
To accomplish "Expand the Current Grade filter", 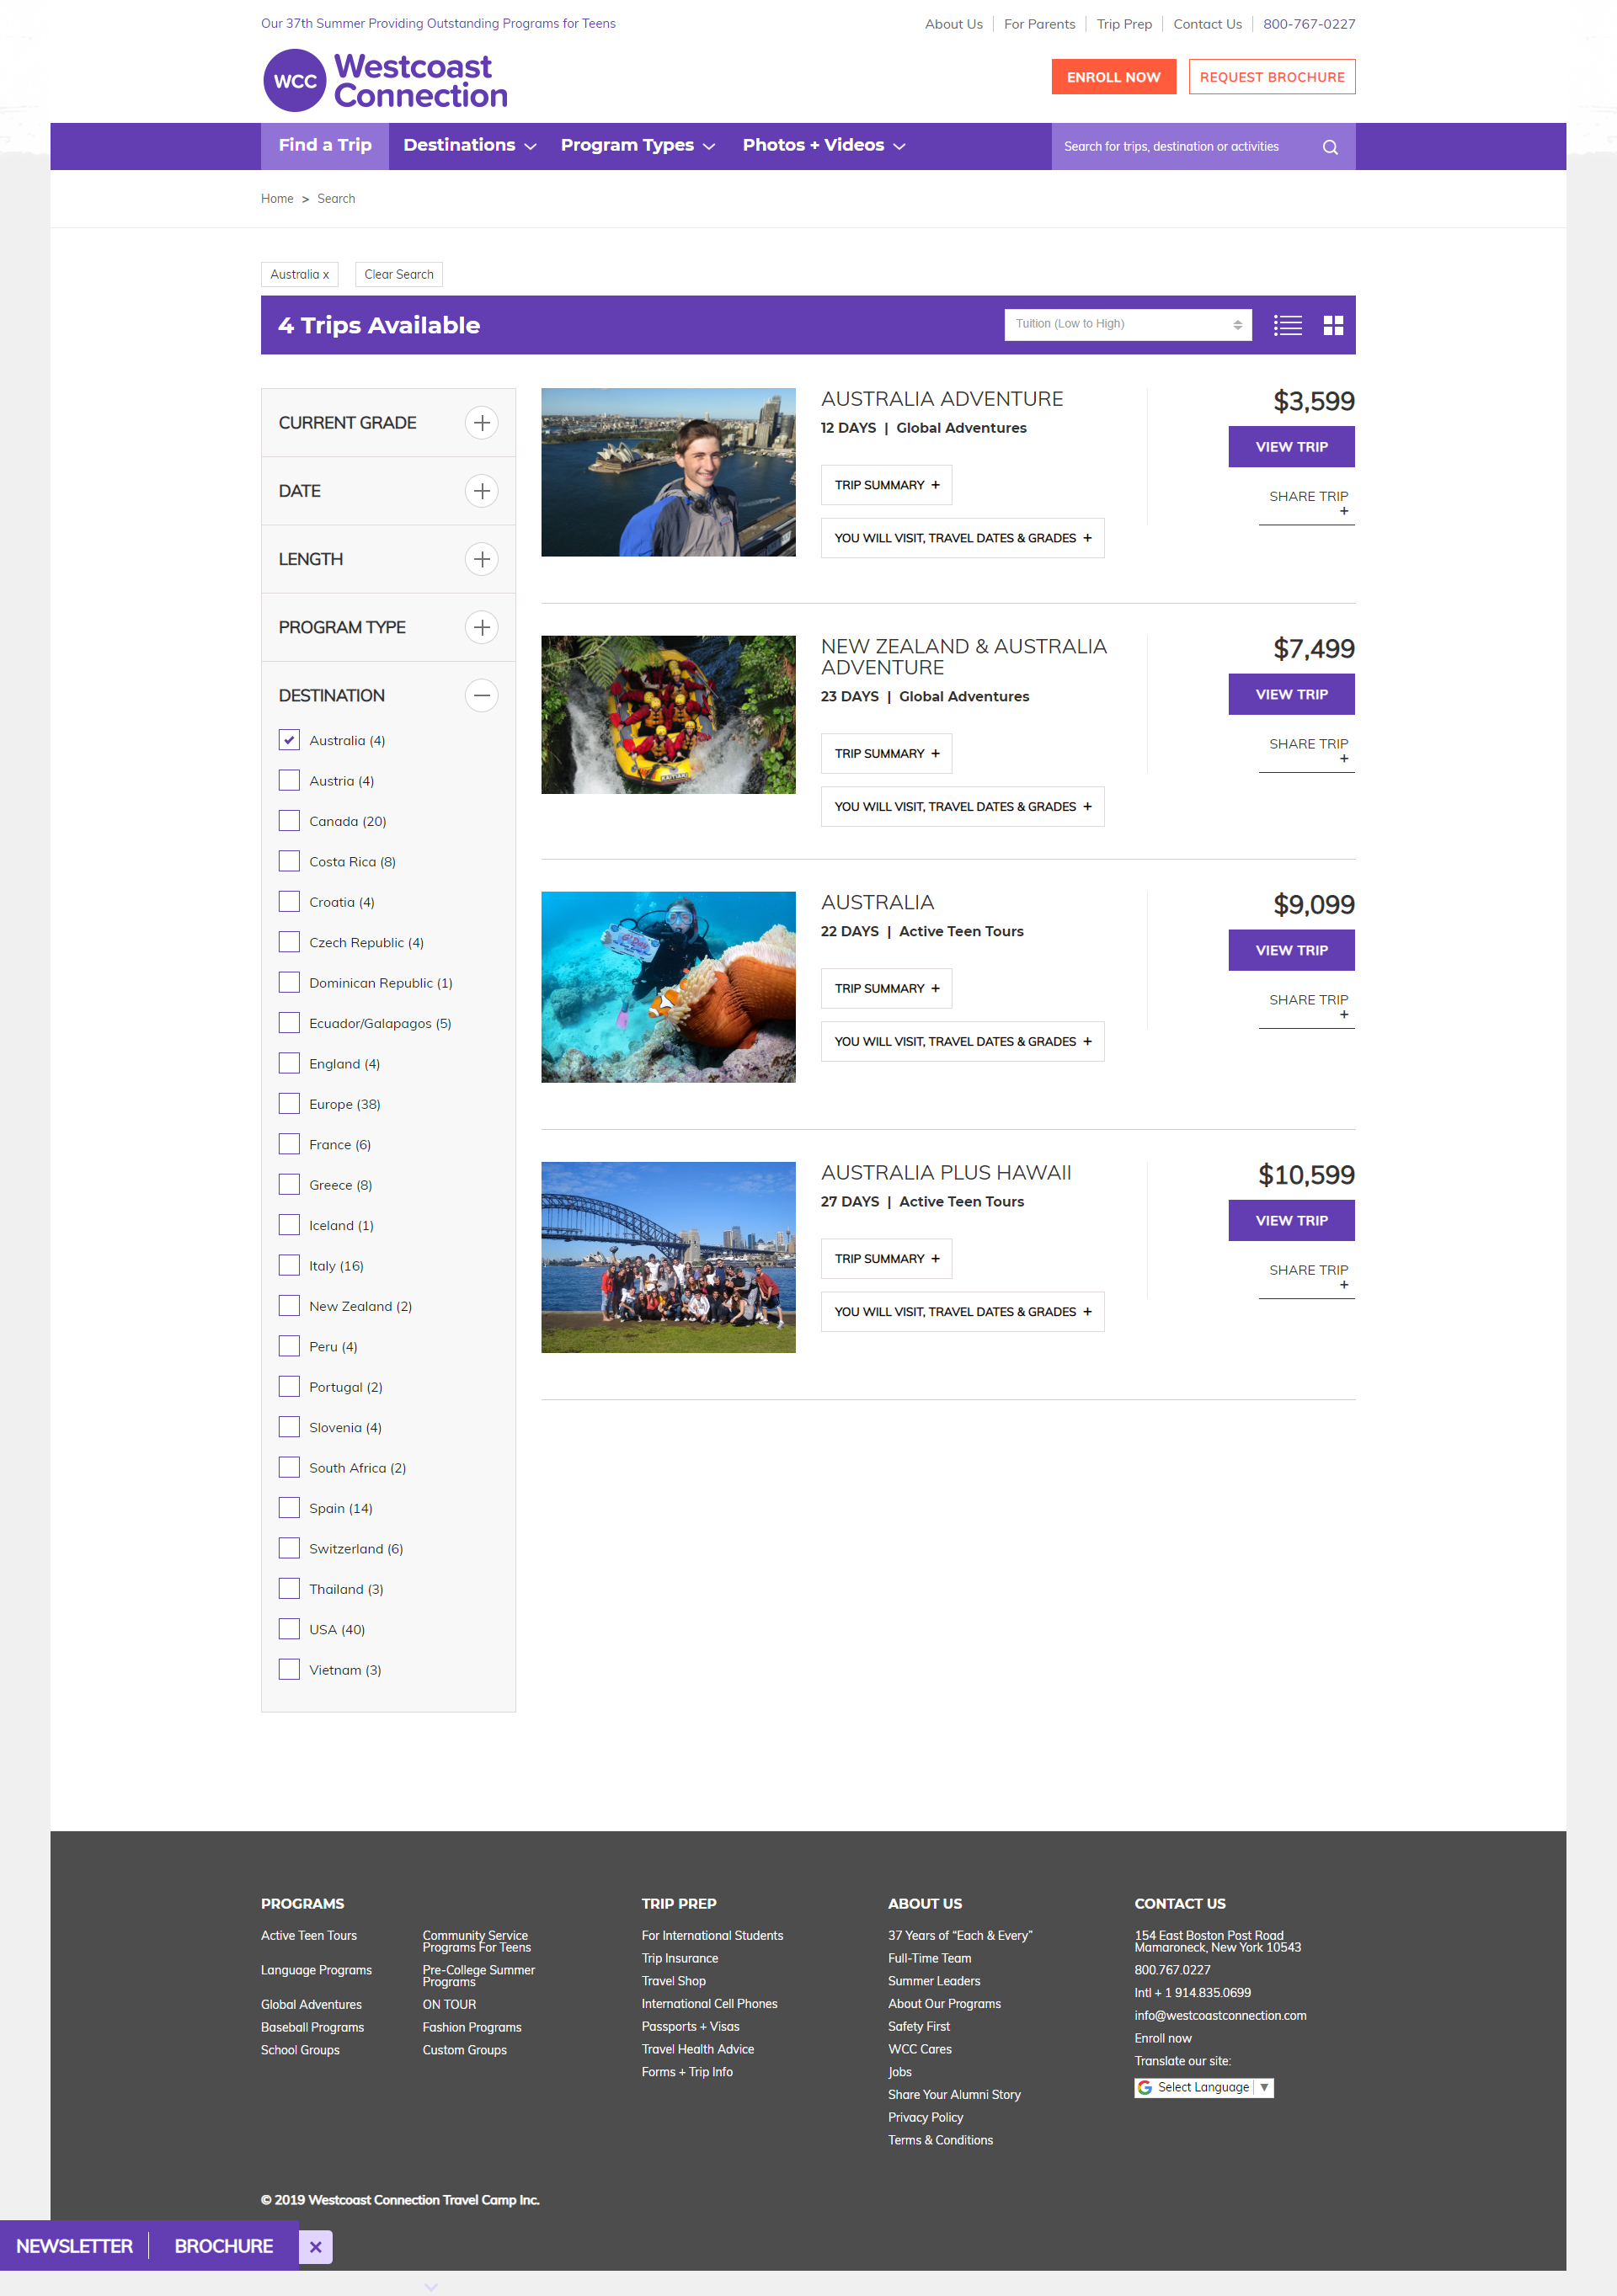I will pos(482,423).
